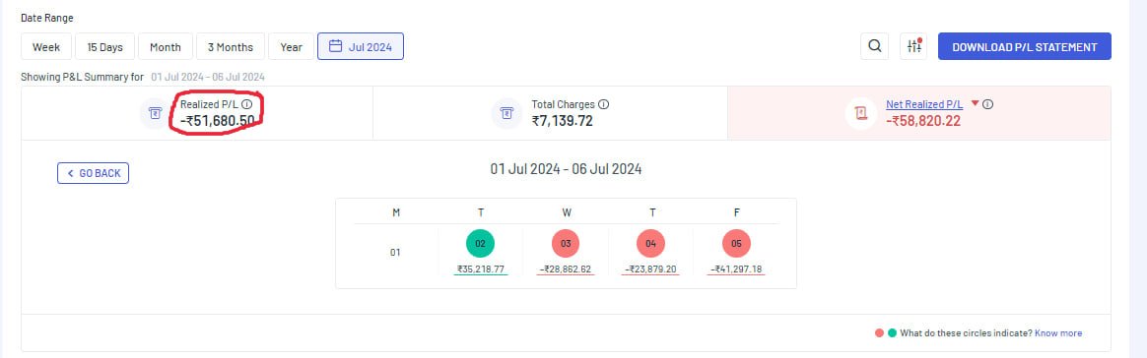Image resolution: width=1147 pixels, height=358 pixels.
Task: Click the -₹51,680.50 Realized P/L amount
Action: tap(218, 121)
